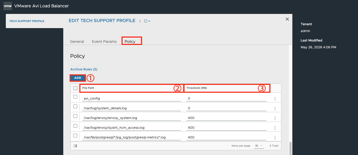Click the Archive Rules (5) link
Viewport: 358px width, 155px height.
[84, 69]
